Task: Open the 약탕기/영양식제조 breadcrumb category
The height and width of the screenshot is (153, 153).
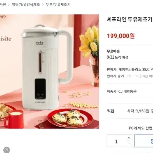Action: point(26,5)
